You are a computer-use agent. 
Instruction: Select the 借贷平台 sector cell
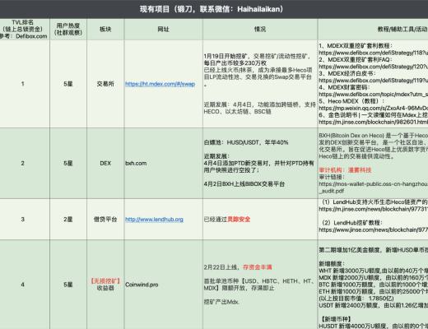coord(105,220)
